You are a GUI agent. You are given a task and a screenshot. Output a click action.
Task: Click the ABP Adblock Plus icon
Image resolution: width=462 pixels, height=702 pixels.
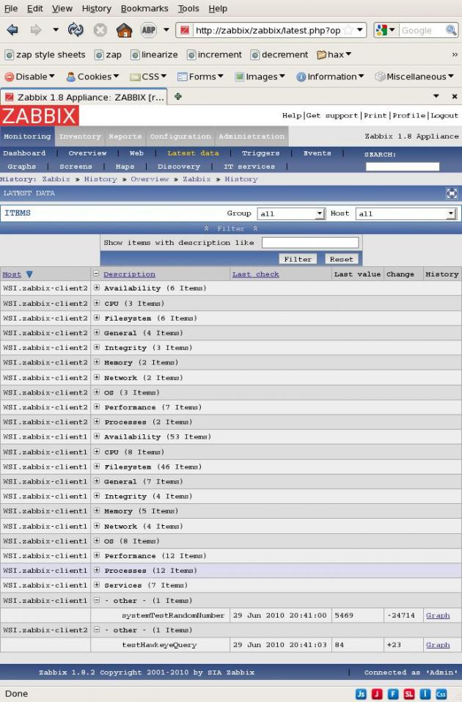tap(149, 30)
